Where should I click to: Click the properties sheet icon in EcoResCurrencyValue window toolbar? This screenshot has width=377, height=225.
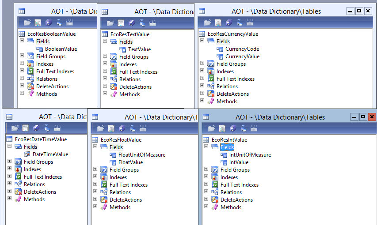click(218, 22)
